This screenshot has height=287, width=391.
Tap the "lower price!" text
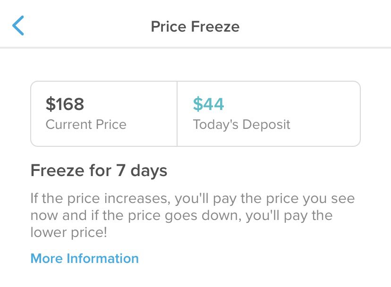[69, 233]
